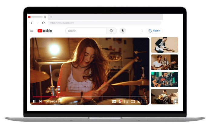Enable the miniplayer mode
The image size is (210, 125).
126,101
